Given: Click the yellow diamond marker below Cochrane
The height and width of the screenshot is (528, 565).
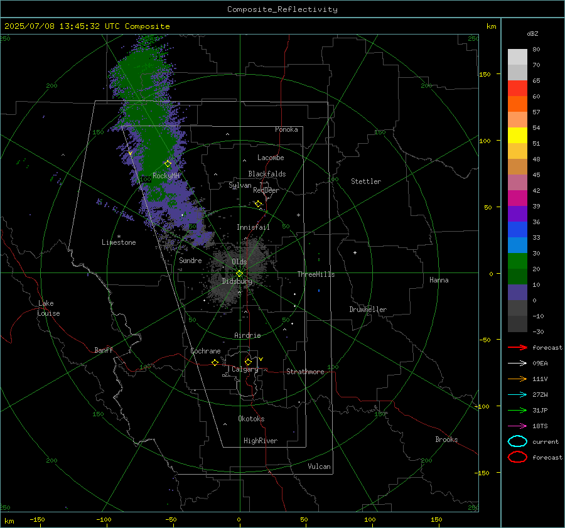Looking at the screenshot, I should (215, 362).
